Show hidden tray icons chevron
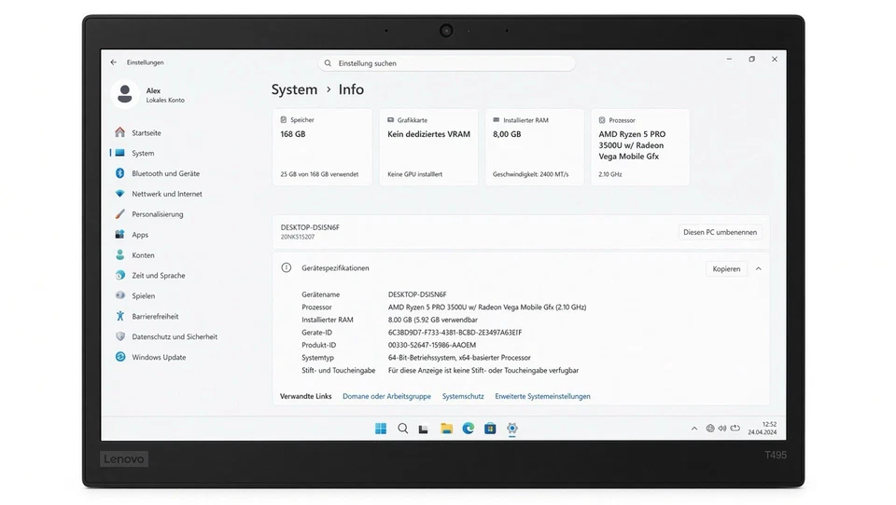This screenshot has width=896, height=505. pos(694,428)
